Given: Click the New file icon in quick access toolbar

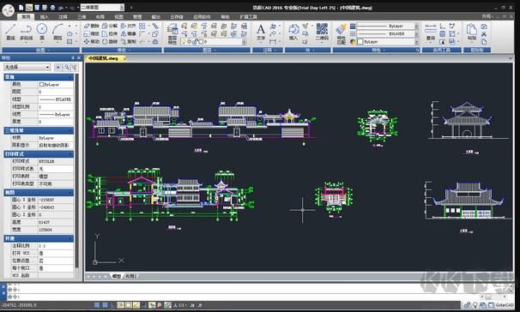Looking at the screenshot, I should point(21,8).
